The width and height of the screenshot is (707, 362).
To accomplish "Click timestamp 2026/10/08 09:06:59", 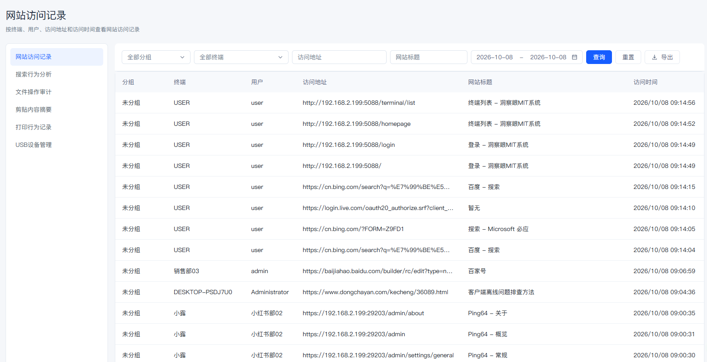I will point(664,271).
